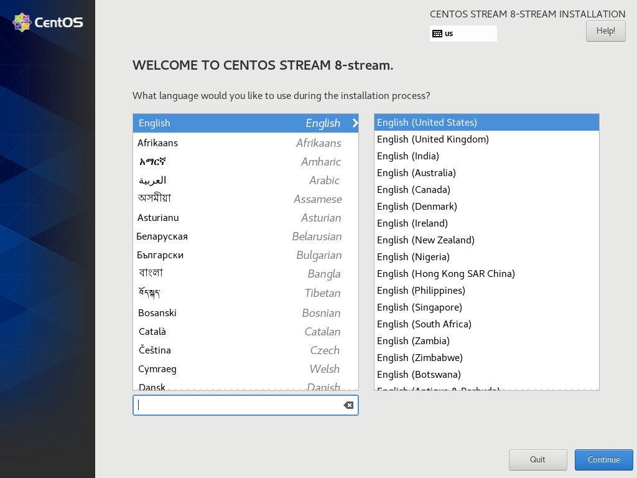
Task: Expand the English language variants chevron
Action: point(355,123)
